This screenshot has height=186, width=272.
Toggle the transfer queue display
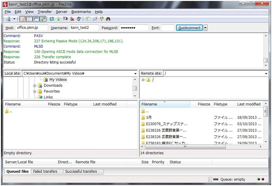(43, 19)
